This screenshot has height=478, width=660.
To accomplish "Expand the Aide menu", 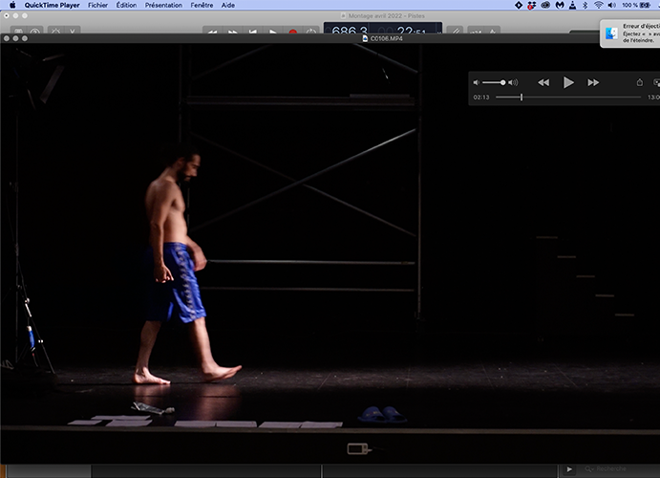I will coord(228,5).
